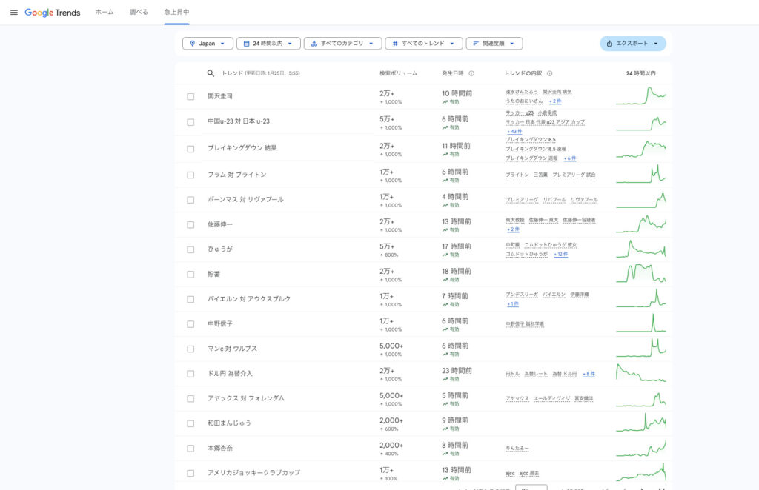This screenshot has height=490, width=759.
Task: Click the search magnifier icon in trends table
Action: point(211,73)
